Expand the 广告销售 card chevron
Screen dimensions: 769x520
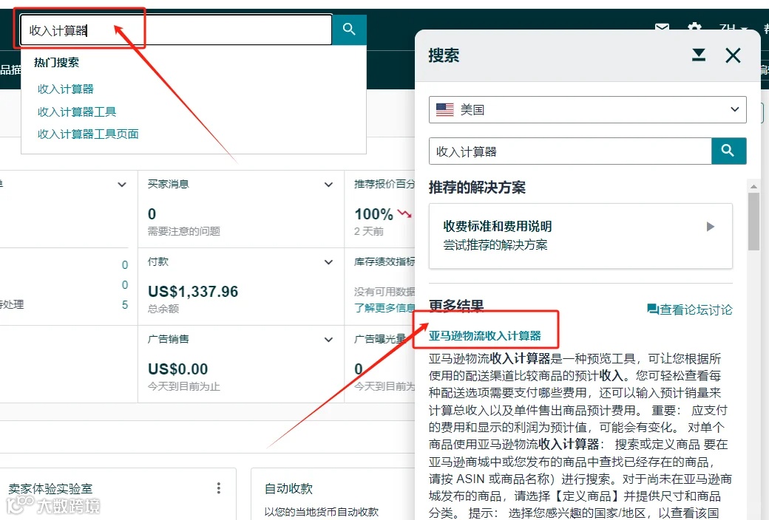pos(328,340)
